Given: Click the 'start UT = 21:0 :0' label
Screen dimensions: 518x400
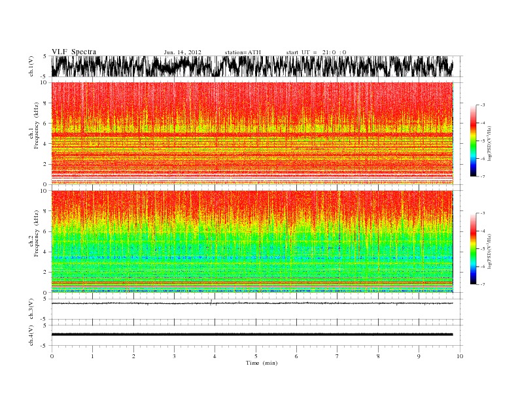Looking at the screenshot, I should tap(316, 52).
